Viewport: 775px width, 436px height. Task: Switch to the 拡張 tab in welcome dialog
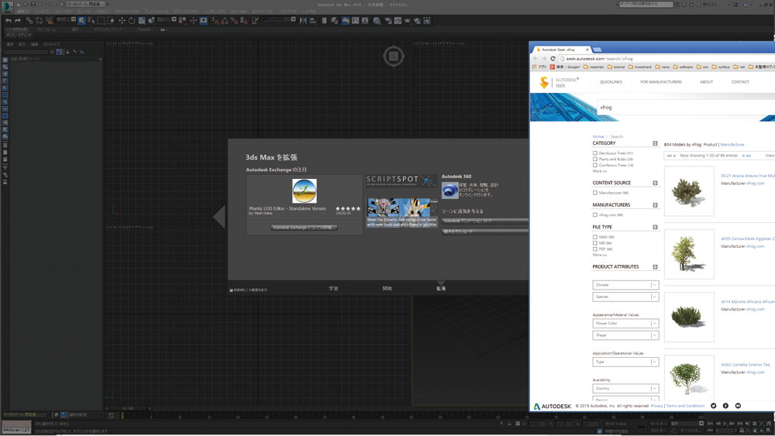(441, 288)
